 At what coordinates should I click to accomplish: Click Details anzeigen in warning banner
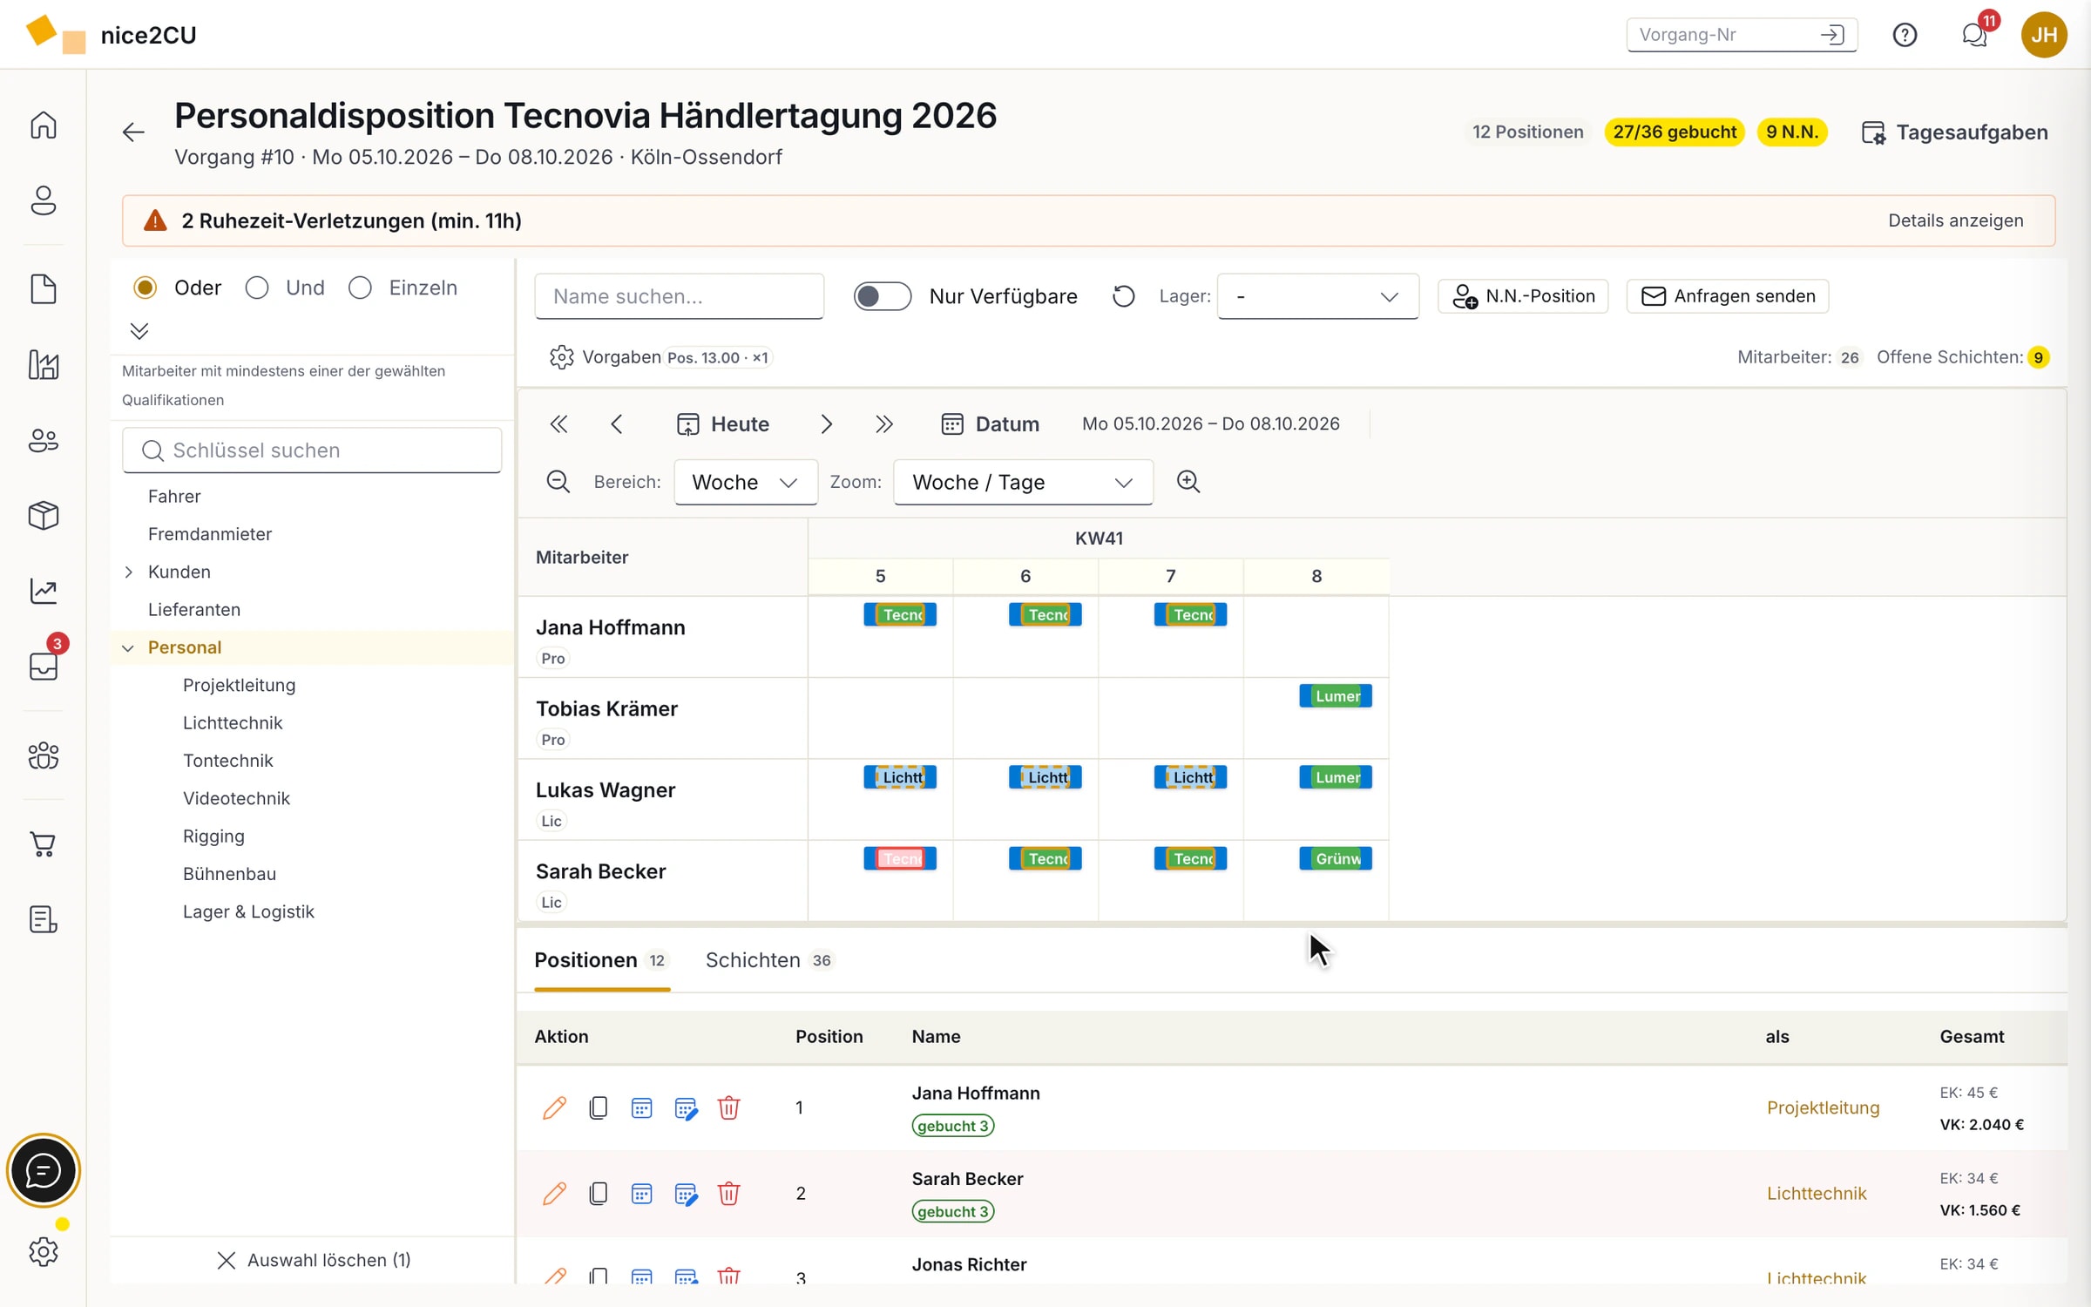tap(1955, 220)
